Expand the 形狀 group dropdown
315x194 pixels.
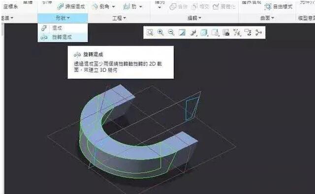[63, 18]
